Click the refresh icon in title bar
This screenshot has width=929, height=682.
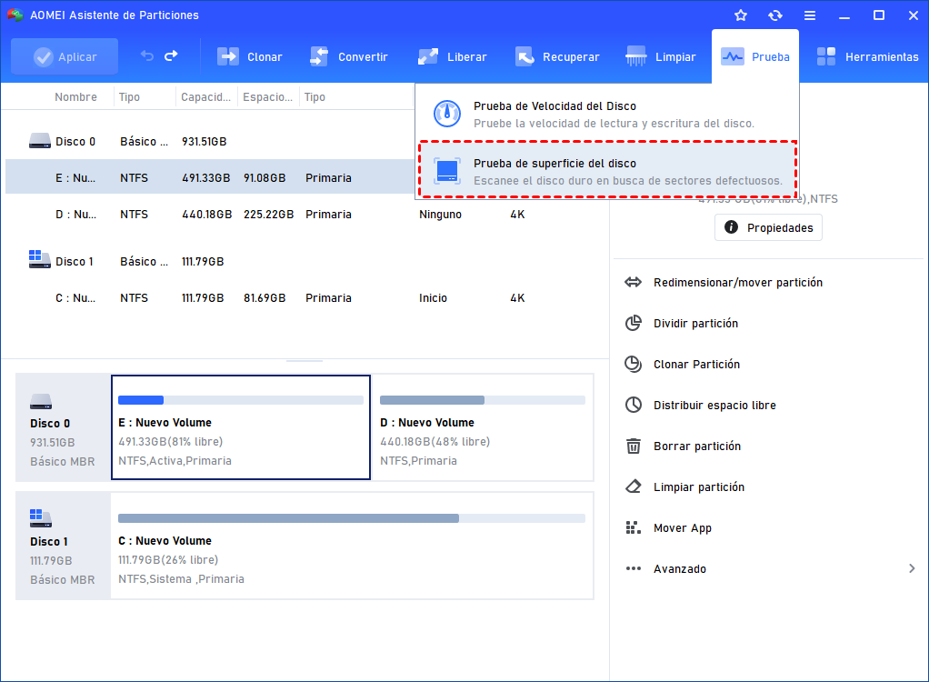tap(774, 15)
